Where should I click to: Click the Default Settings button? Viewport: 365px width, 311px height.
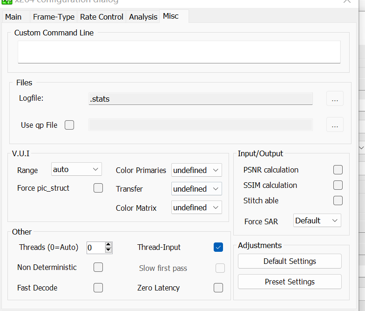(x=290, y=261)
